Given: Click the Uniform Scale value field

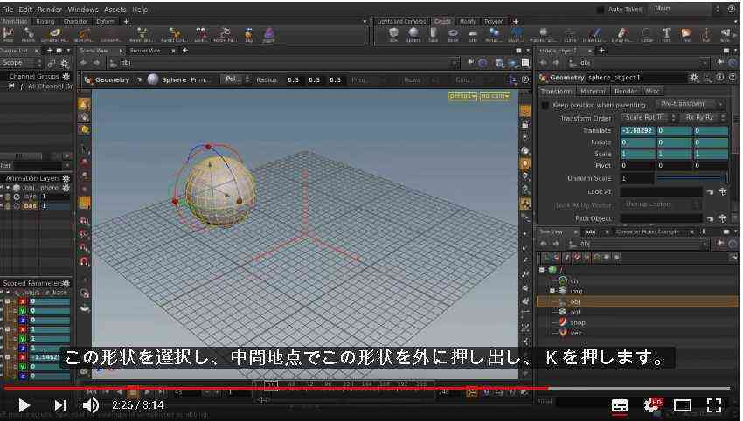Looking at the screenshot, I should (637, 178).
